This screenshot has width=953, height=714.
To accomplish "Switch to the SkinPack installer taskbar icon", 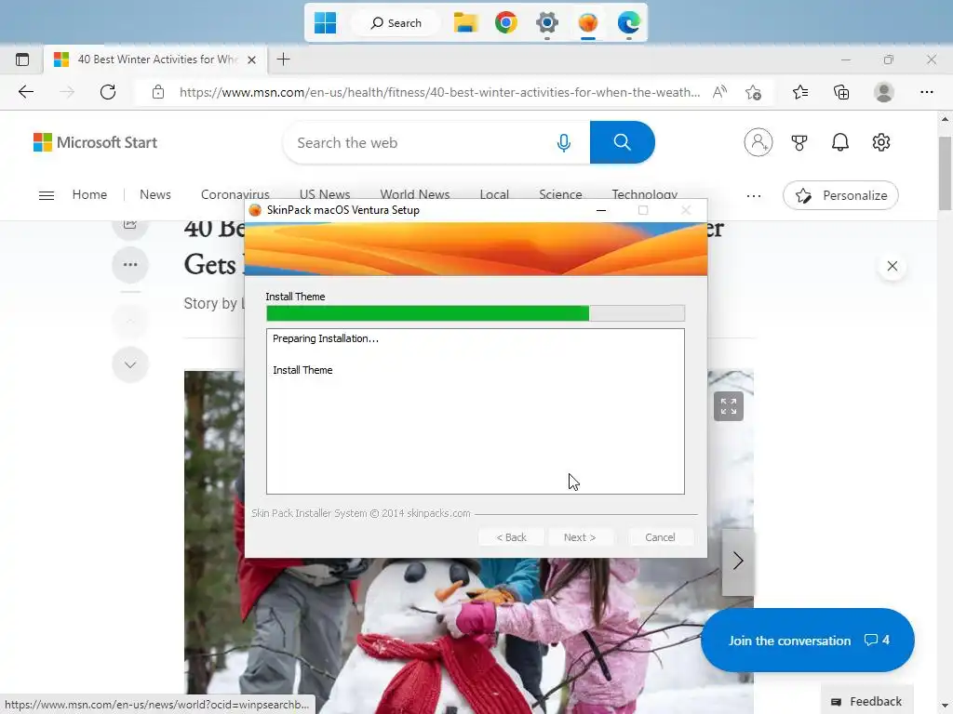I will pyautogui.click(x=588, y=23).
